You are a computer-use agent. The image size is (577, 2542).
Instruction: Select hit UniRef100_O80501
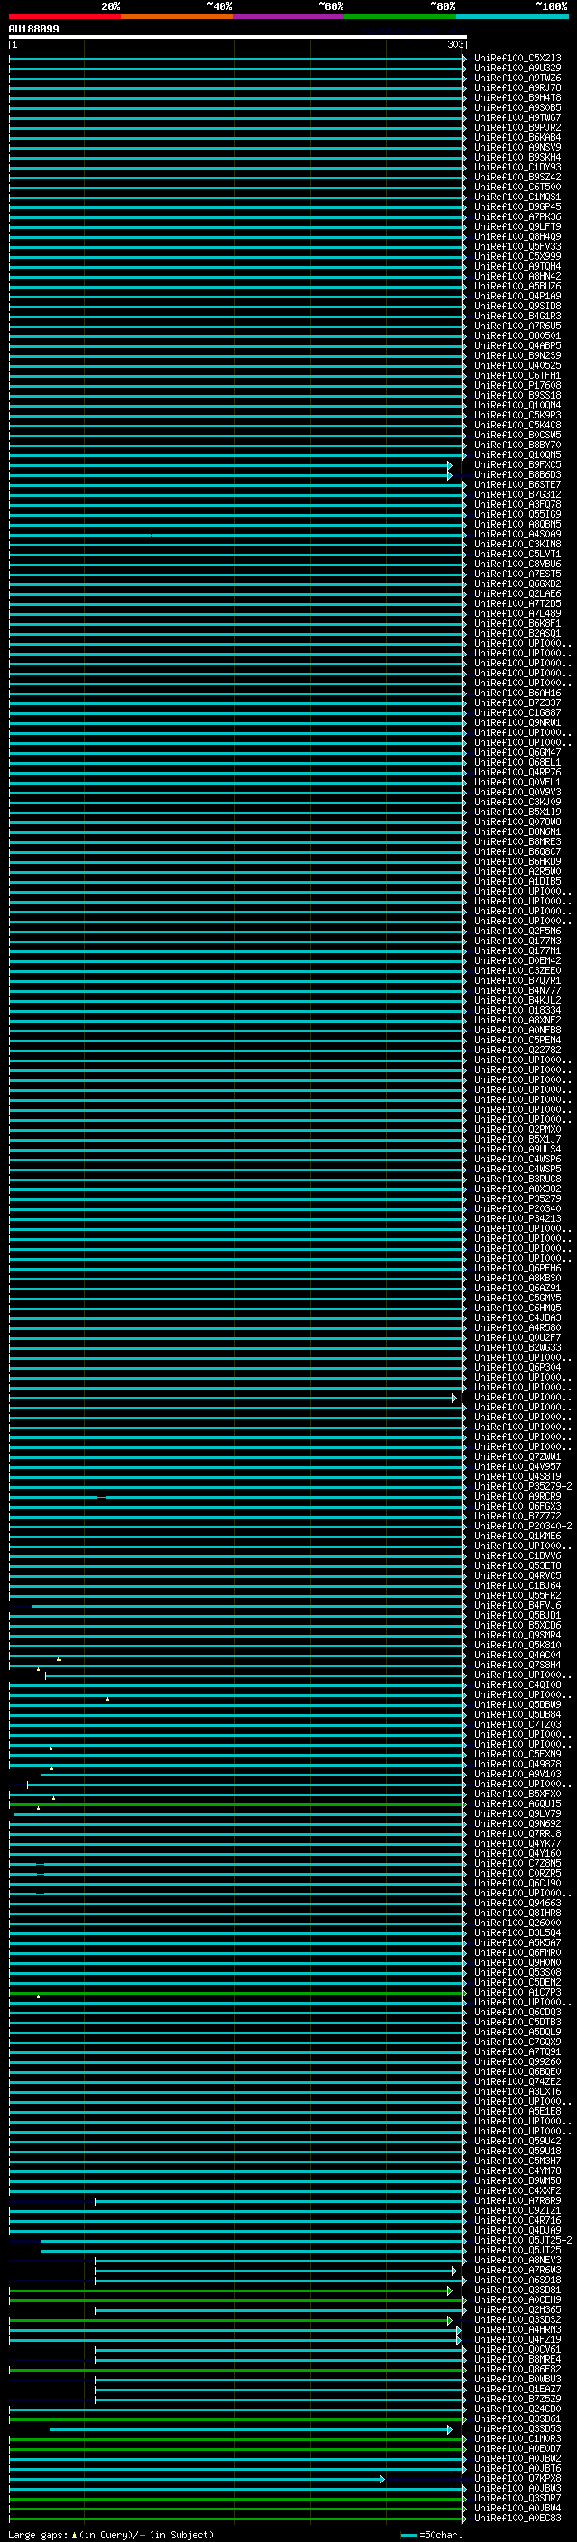[517, 335]
